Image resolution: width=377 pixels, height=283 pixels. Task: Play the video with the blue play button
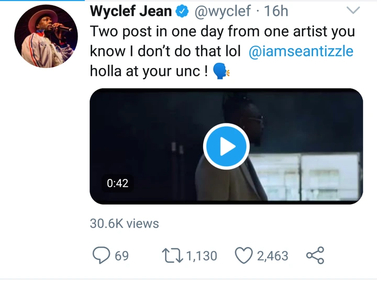226,147
